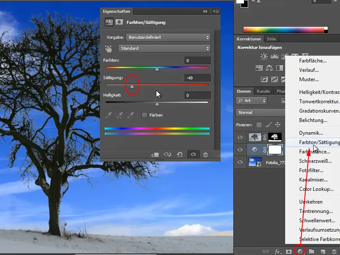The image size is (340, 255).
Task: Add an Invert adjustment icon in Korrekturen
Action: pyautogui.click(x=264, y=79)
